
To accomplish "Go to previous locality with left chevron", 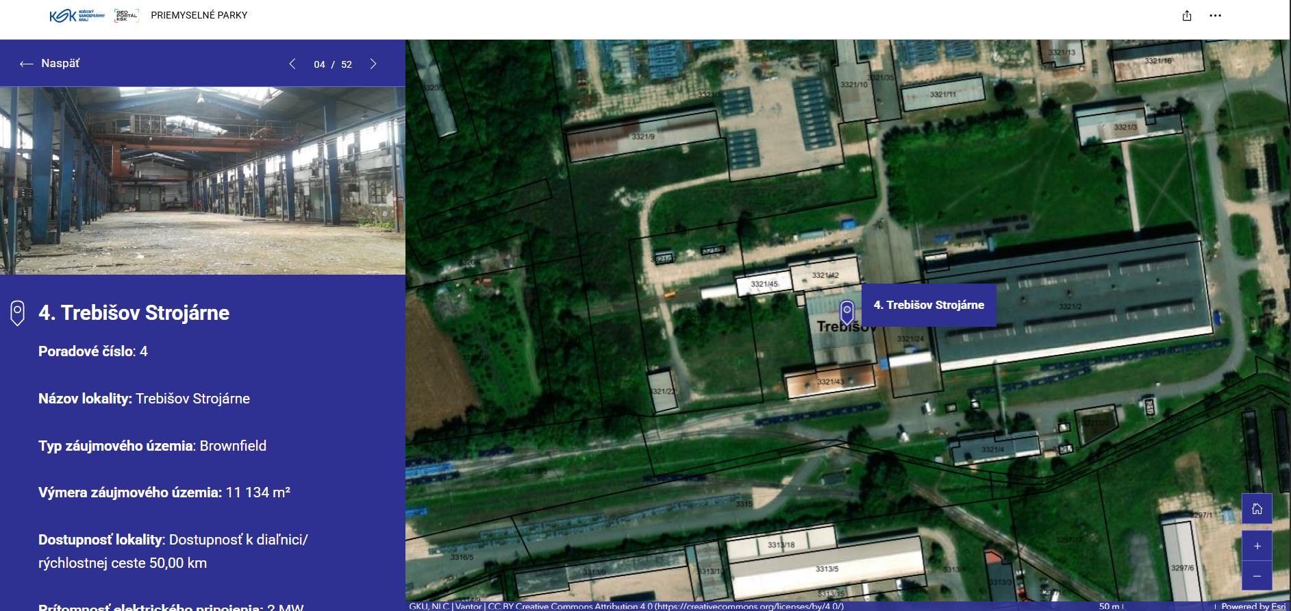I will tap(292, 64).
